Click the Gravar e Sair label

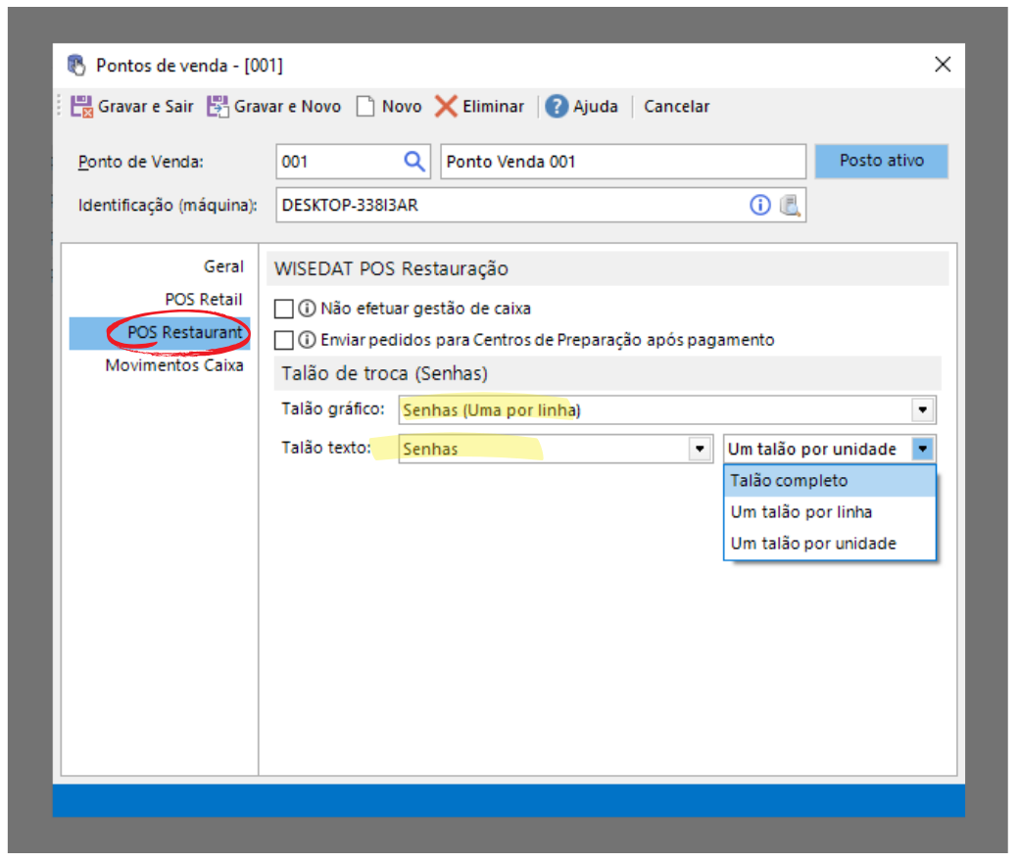click(146, 107)
